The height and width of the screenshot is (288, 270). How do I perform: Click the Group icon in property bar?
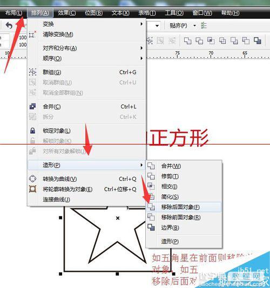150,40
